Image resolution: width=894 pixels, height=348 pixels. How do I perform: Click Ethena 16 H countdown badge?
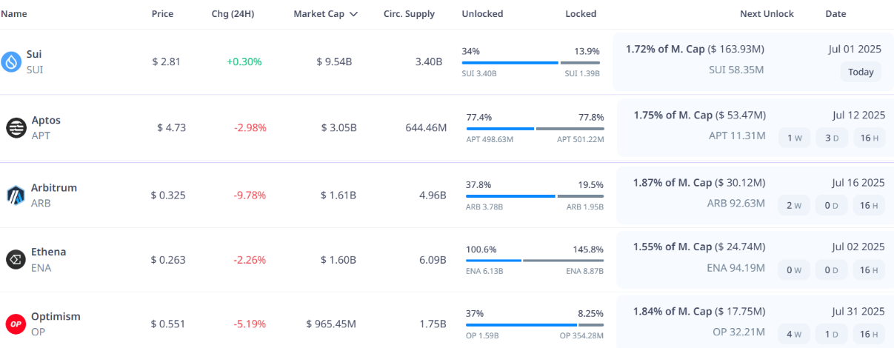click(869, 270)
